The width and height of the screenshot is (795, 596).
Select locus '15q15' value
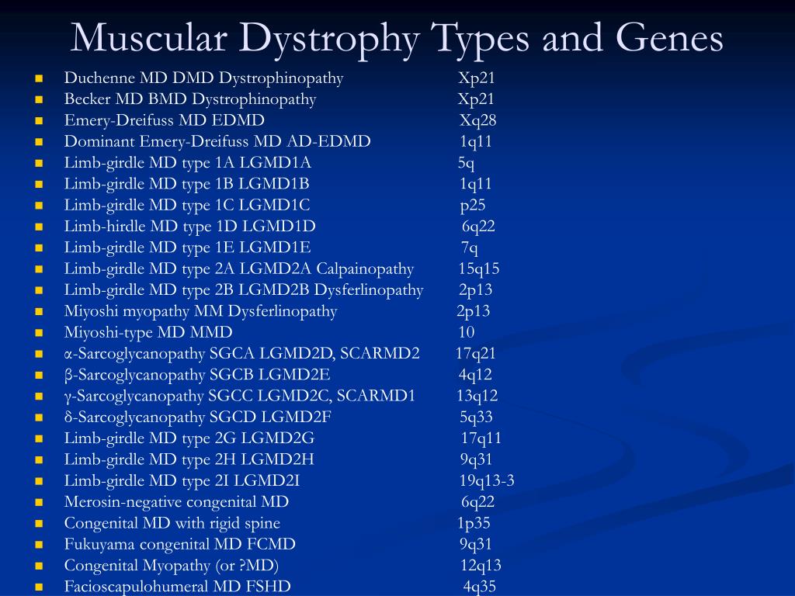click(x=479, y=269)
